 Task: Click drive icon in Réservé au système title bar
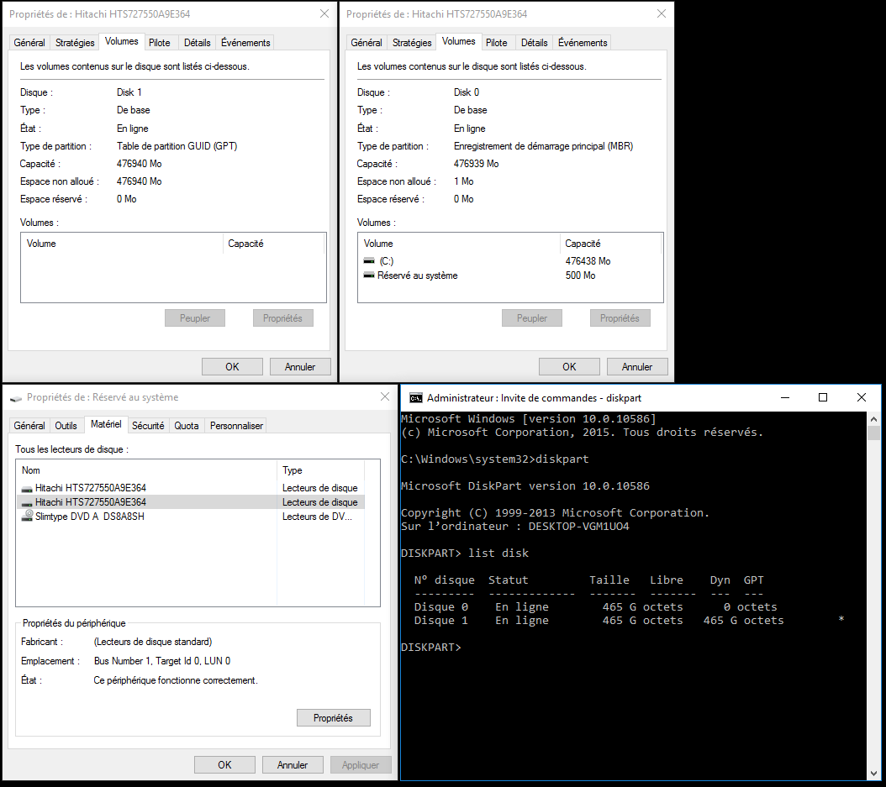click(16, 398)
